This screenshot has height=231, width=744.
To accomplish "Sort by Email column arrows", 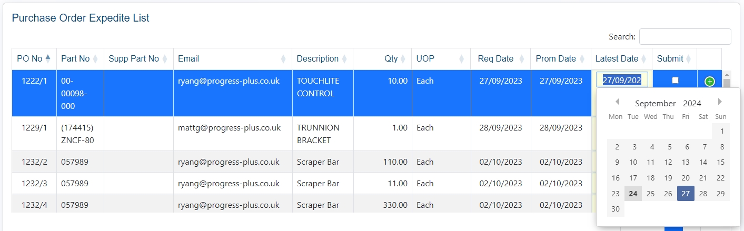I will click(283, 59).
